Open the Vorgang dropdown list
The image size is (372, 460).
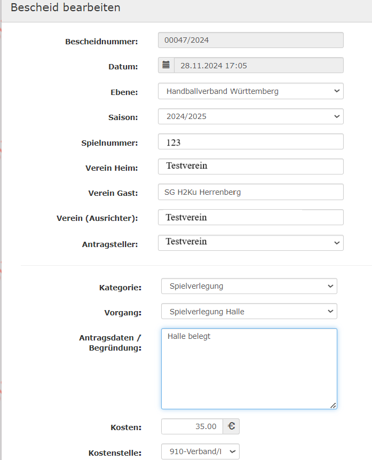pyautogui.click(x=249, y=312)
